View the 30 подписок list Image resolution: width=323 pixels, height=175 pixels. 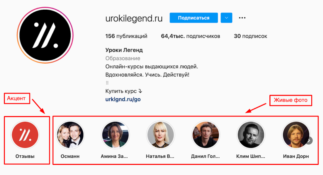click(250, 36)
